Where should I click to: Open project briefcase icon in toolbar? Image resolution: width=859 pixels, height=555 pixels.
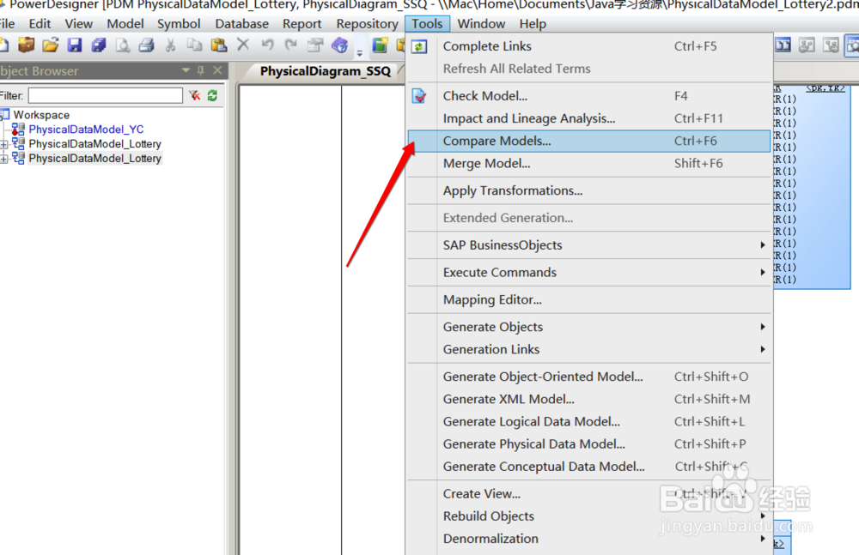point(26,45)
